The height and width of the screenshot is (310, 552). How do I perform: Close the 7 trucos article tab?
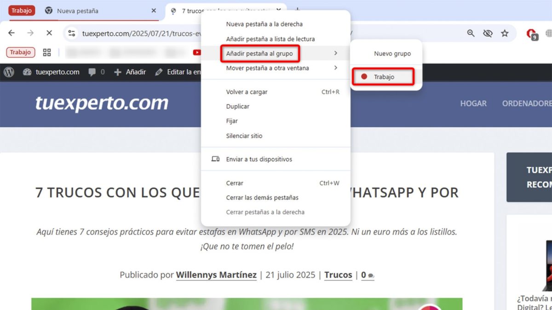click(x=278, y=11)
